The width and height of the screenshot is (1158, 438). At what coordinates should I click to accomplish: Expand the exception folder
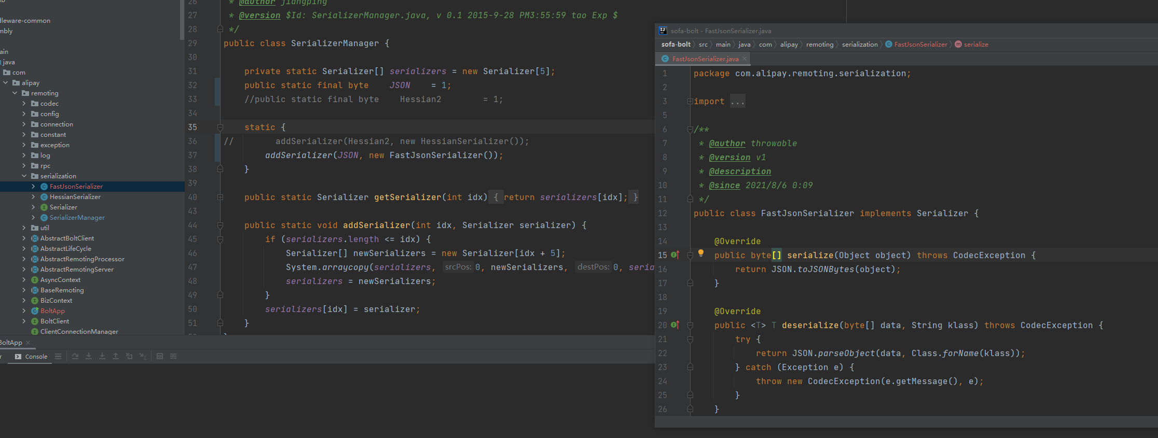[24, 145]
